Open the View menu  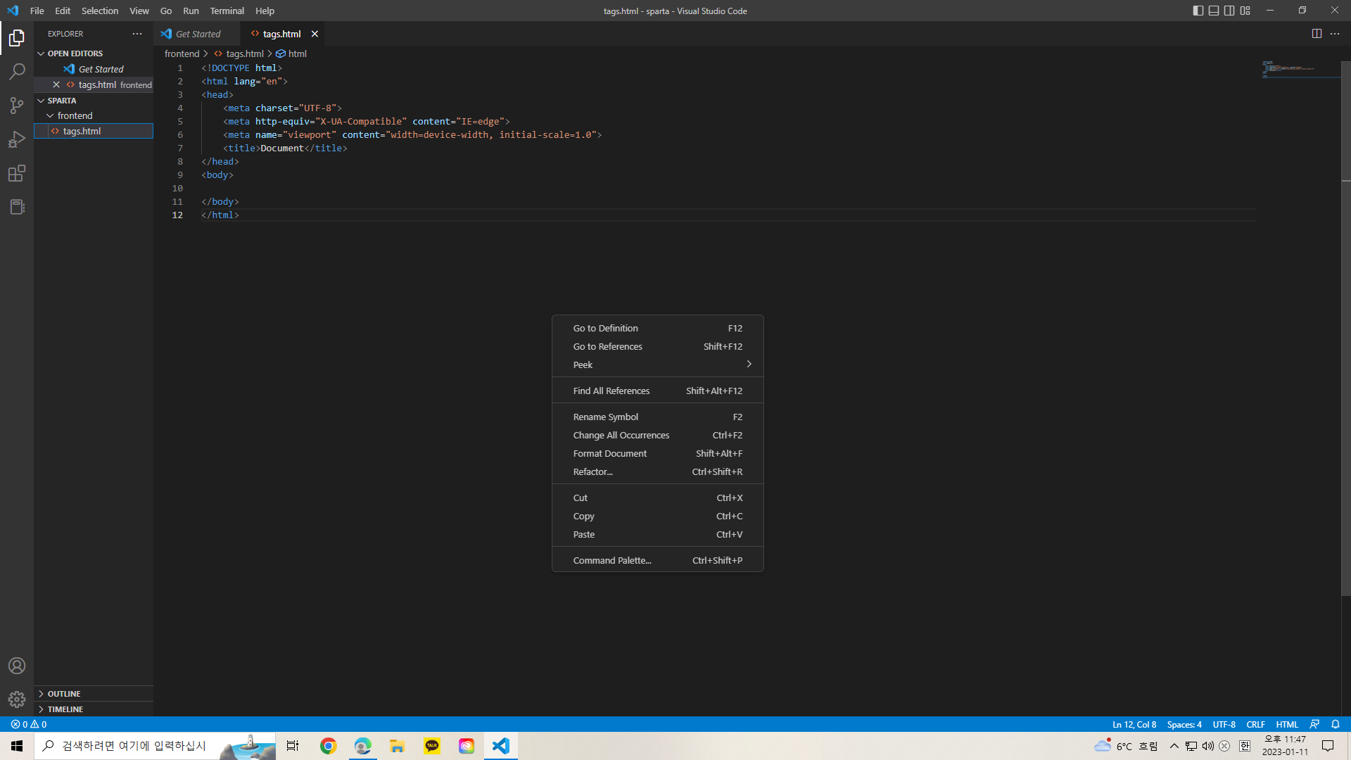point(139,11)
